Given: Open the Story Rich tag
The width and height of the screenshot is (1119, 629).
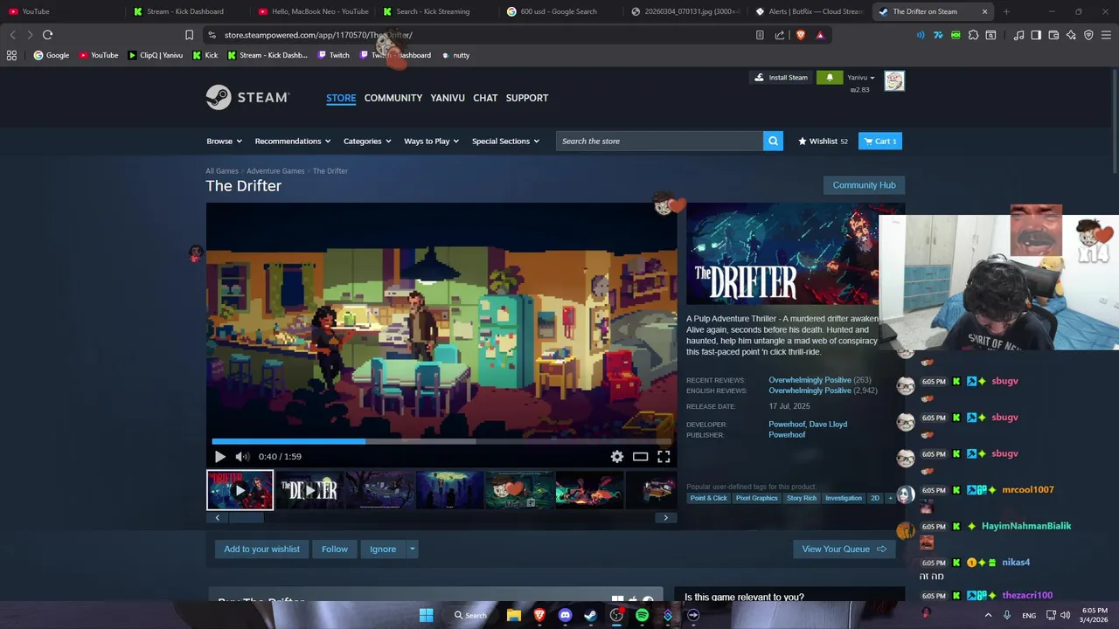Looking at the screenshot, I should pyautogui.click(x=802, y=498).
